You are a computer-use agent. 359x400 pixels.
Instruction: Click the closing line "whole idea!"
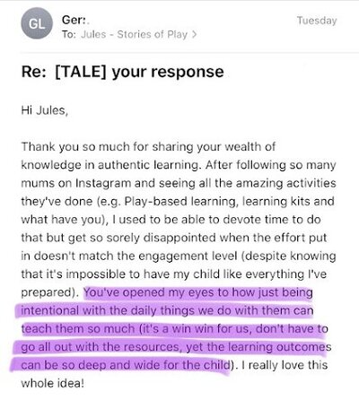[x=53, y=383]
